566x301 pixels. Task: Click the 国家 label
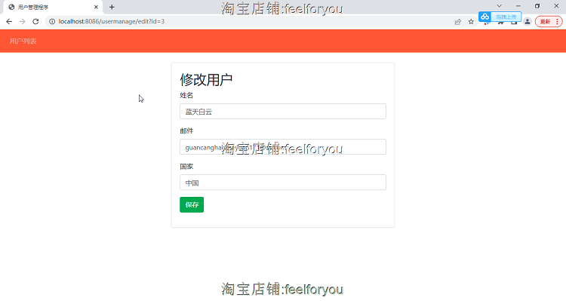[x=186, y=167]
